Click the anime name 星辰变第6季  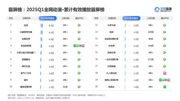(26, 87)
